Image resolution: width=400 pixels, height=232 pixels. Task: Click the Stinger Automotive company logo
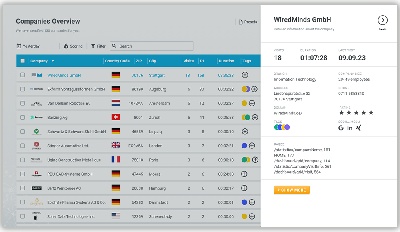pos(36,146)
